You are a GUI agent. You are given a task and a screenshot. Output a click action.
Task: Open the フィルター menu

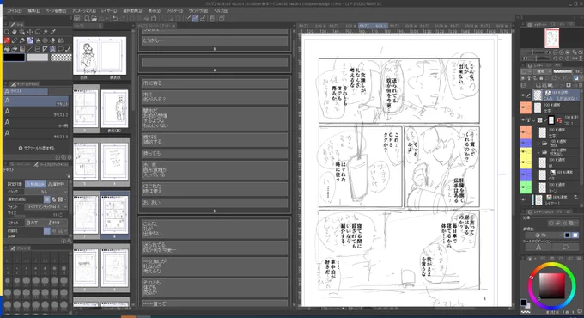[174, 11]
